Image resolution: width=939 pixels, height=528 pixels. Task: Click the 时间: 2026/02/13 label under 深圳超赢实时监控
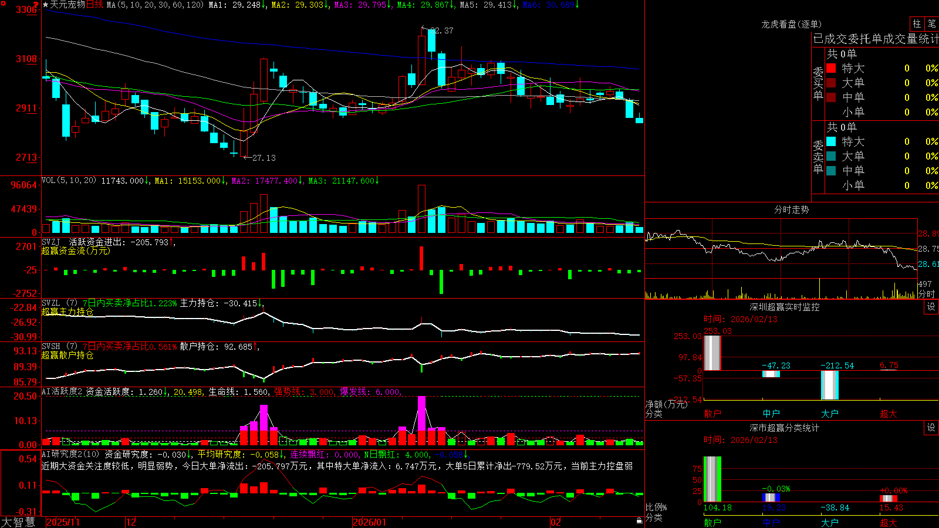740,319
